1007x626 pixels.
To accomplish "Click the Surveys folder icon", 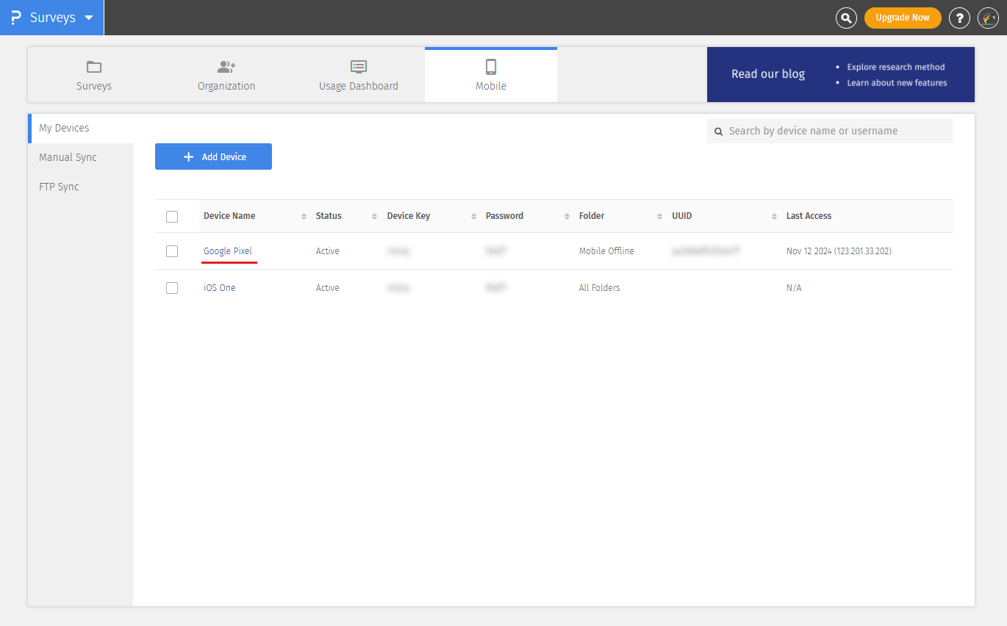I will coord(94,67).
